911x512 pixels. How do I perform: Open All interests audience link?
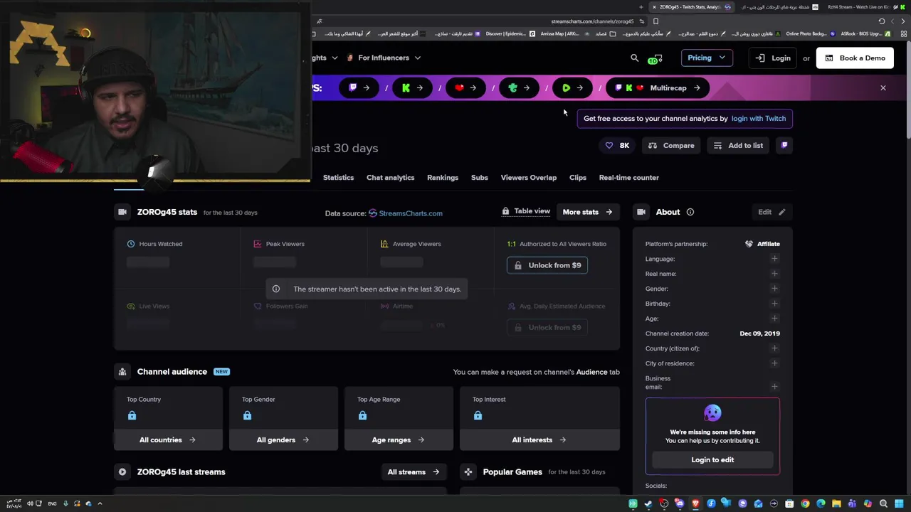[x=539, y=440]
